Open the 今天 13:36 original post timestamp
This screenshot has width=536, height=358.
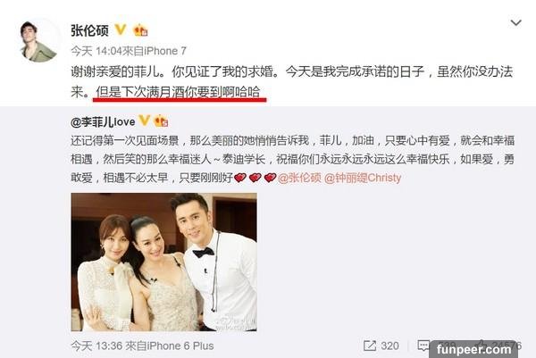click(96, 346)
